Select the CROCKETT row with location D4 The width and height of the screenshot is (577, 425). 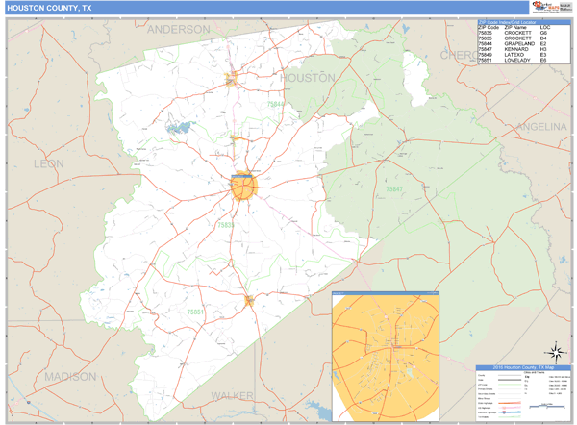(524, 38)
